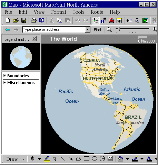The image size is (158, 165).
Task: Click the map scale bar
Action: (147, 37)
